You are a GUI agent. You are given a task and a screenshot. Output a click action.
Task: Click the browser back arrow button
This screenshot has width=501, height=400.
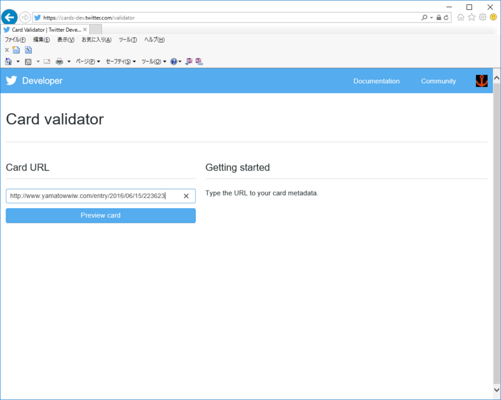point(9,17)
